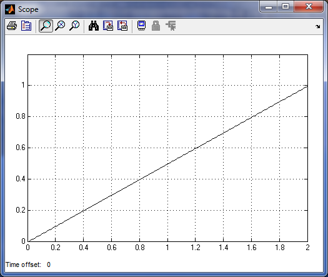
Task: Click the Scope window title text
Action: (x=28, y=9)
